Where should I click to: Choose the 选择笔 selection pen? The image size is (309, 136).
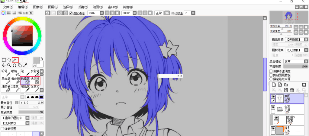[25, 81]
